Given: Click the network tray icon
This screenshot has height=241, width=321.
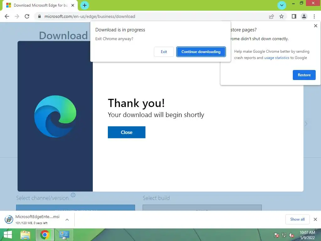Looking at the screenshot, I should tap(284, 235).
